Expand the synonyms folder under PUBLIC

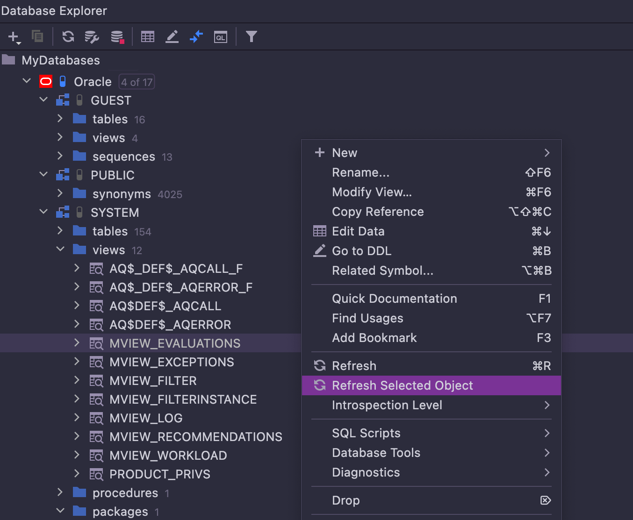point(60,193)
